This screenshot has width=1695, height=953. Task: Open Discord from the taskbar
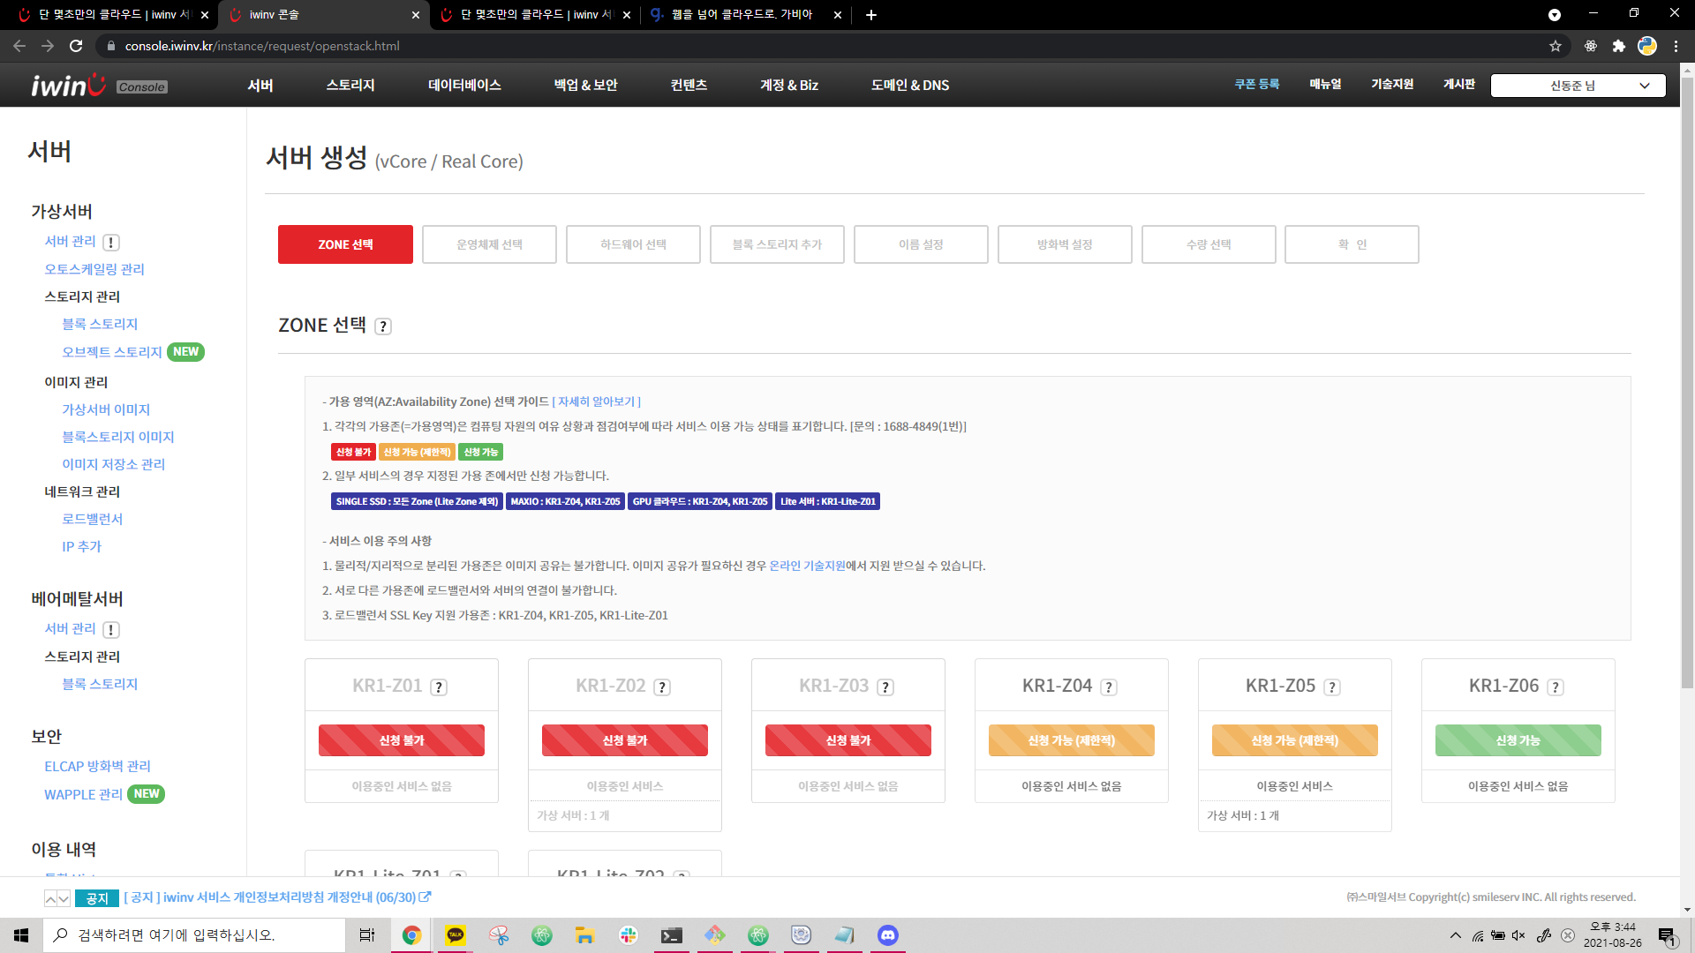click(x=887, y=935)
